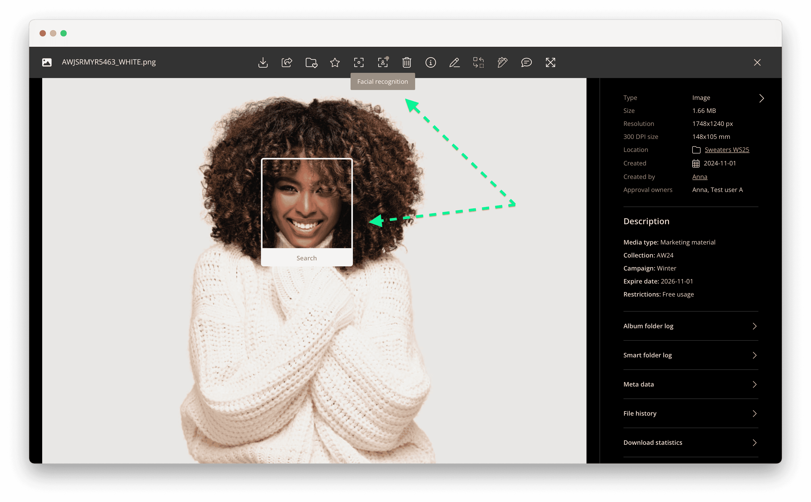The width and height of the screenshot is (811, 502).
Task: Select the Facial recognition tool
Action: (383, 62)
